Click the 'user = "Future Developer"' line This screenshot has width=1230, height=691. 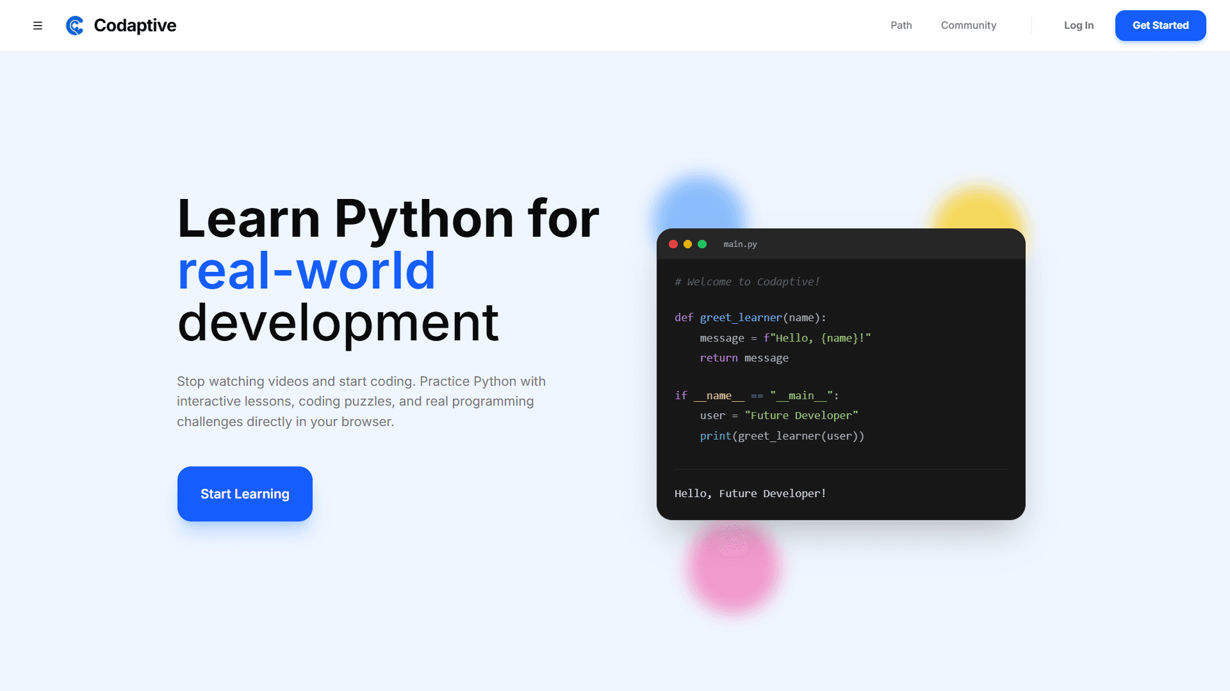[x=779, y=416]
